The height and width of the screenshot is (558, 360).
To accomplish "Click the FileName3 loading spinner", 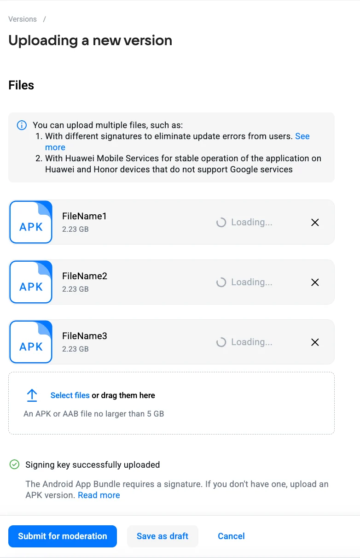I will 221,342.
